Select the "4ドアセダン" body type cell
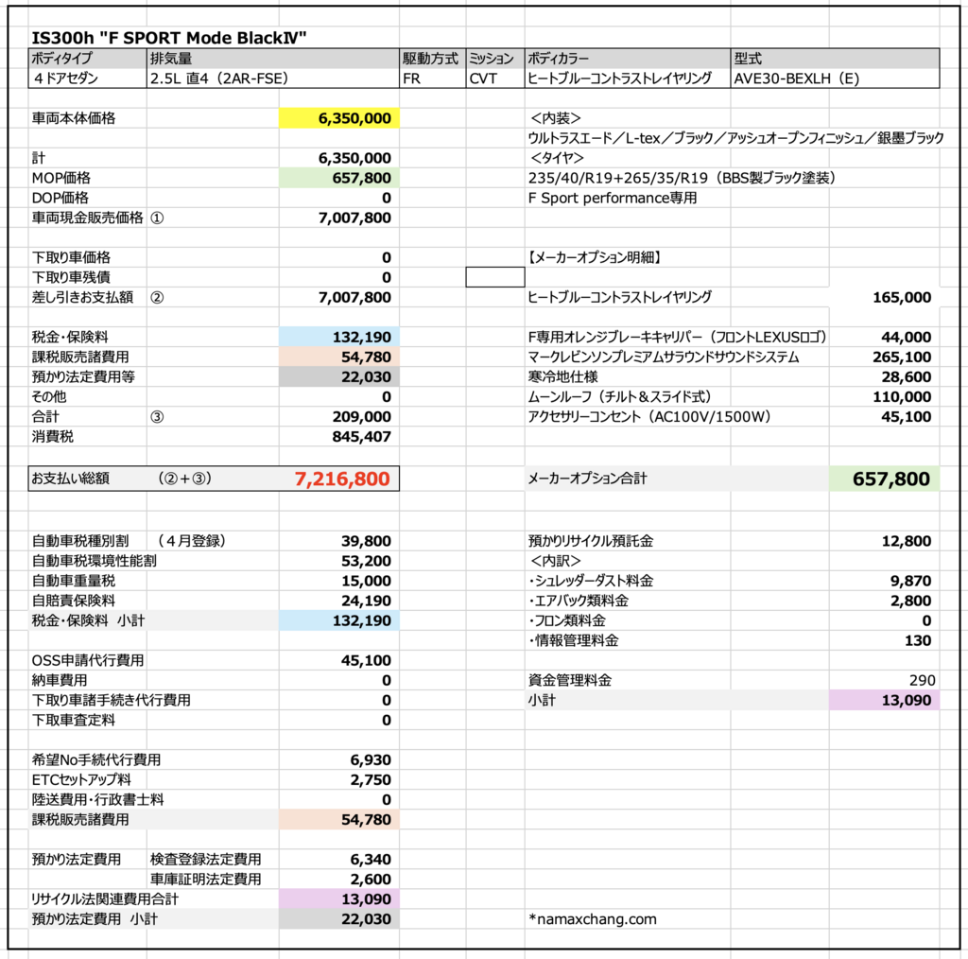968x959 pixels. pos(88,78)
